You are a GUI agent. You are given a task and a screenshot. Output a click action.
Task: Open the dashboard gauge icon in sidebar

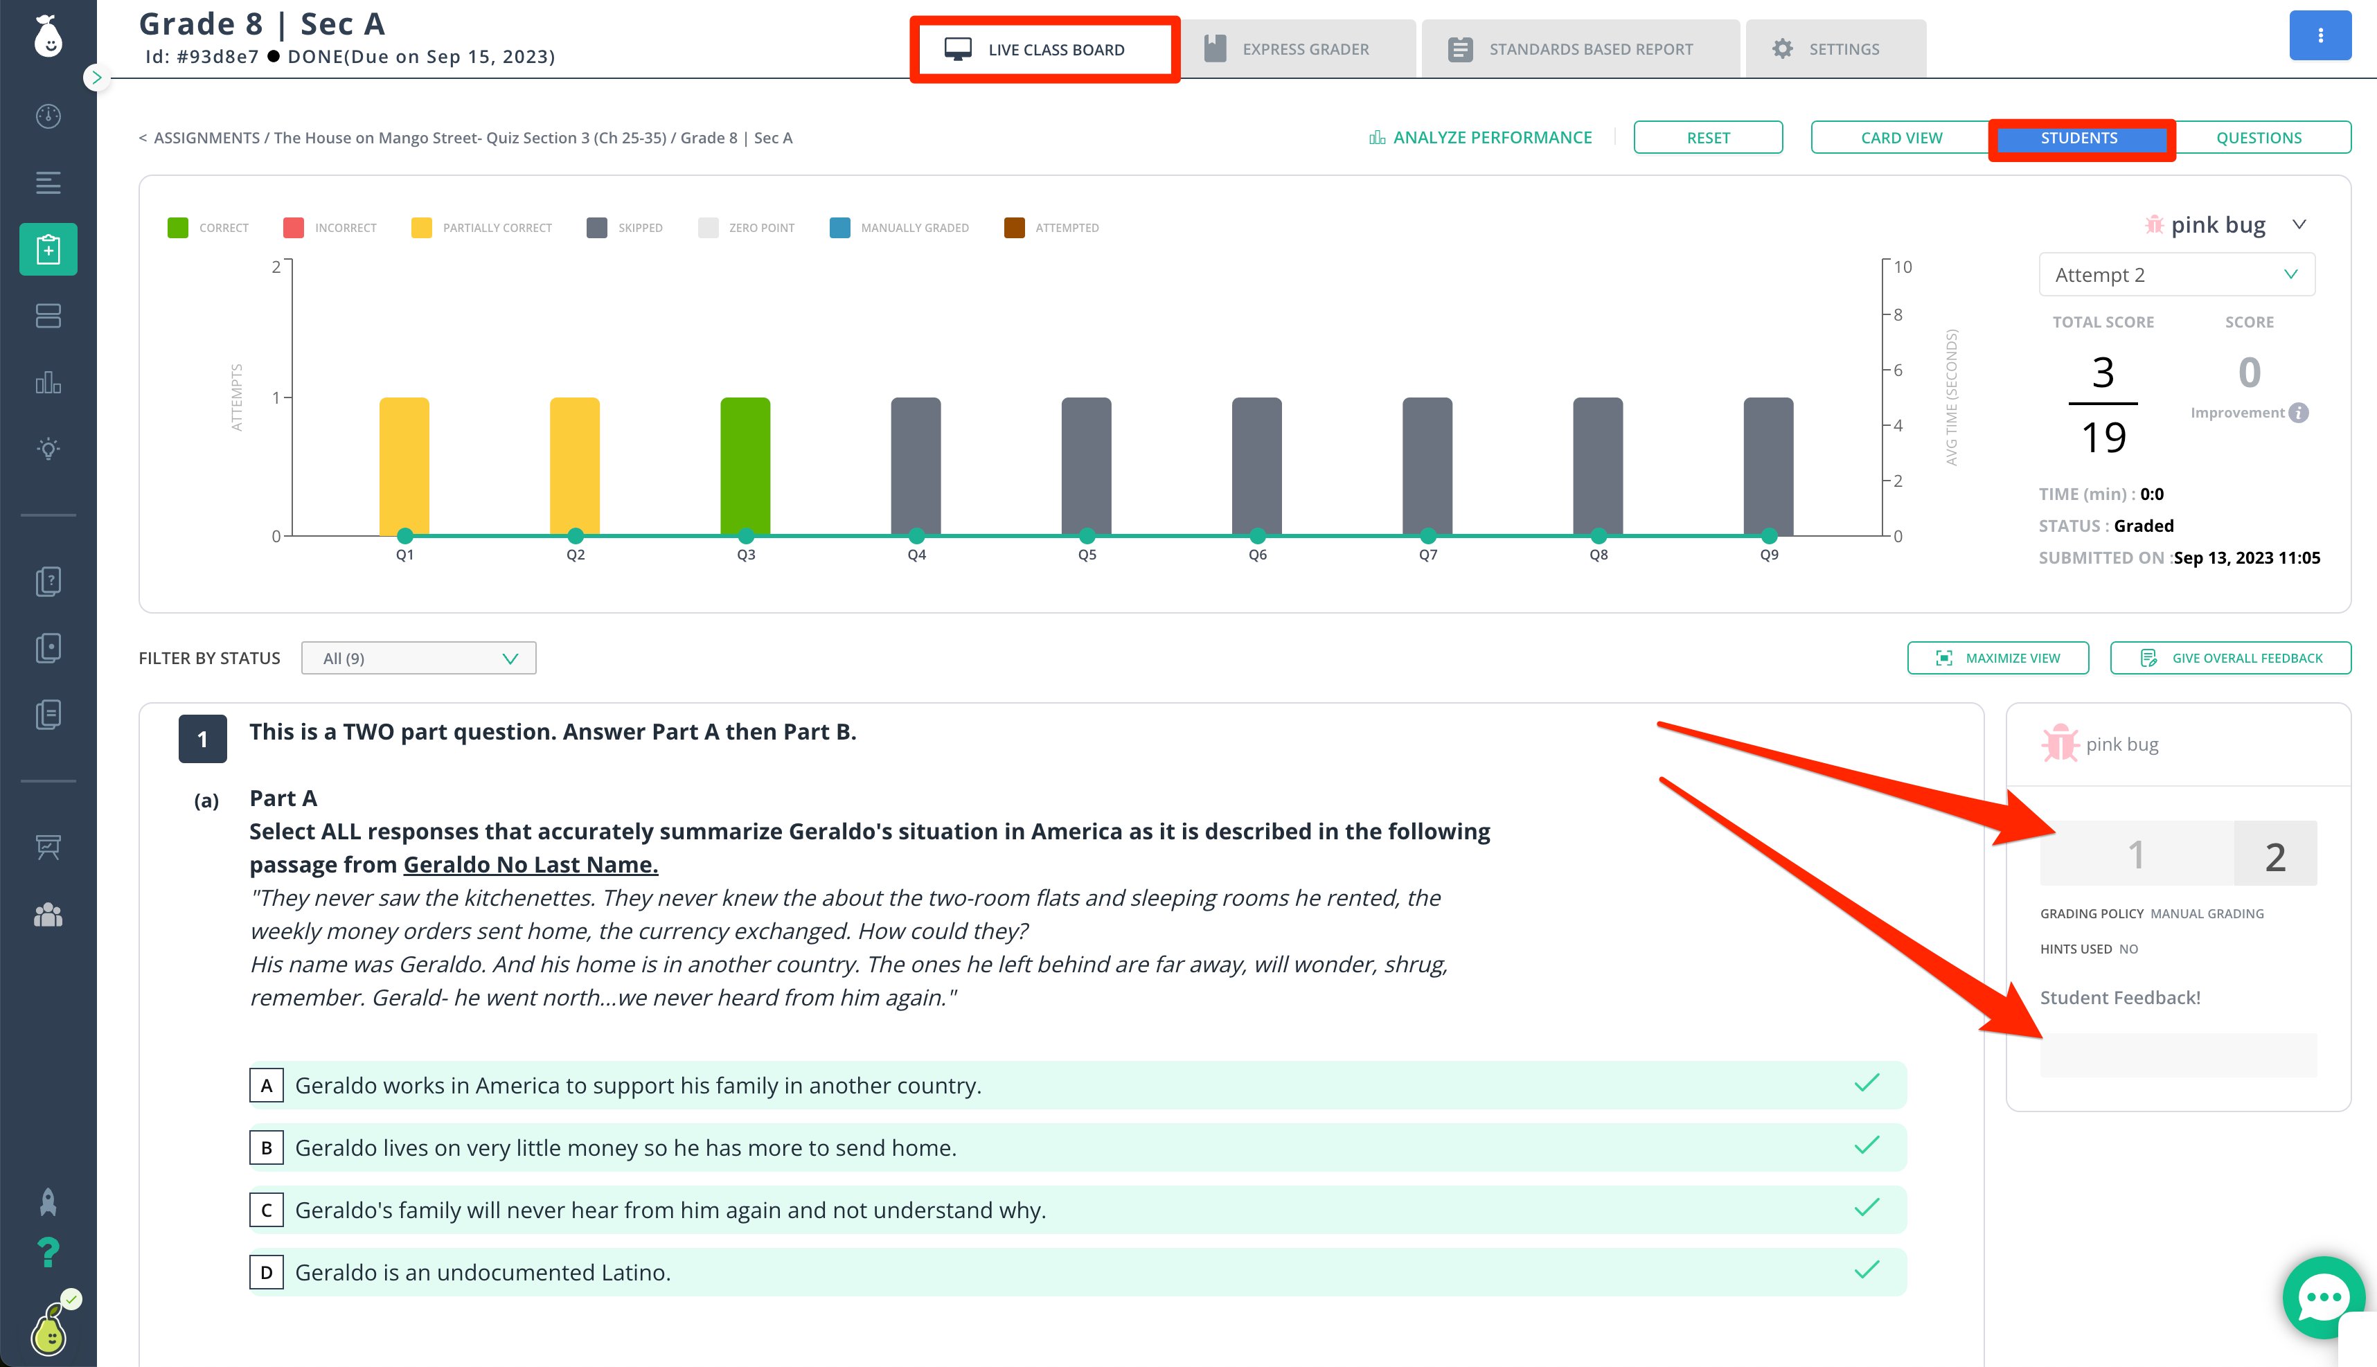[x=48, y=116]
